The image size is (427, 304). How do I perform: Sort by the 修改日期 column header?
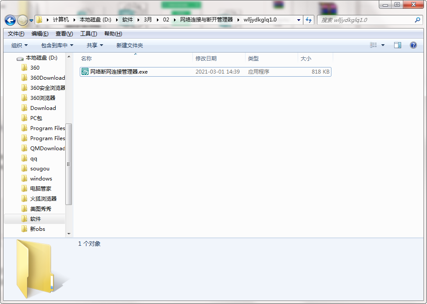coord(219,58)
